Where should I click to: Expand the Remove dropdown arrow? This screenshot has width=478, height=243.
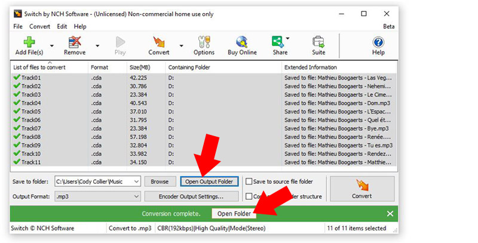(97, 46)
